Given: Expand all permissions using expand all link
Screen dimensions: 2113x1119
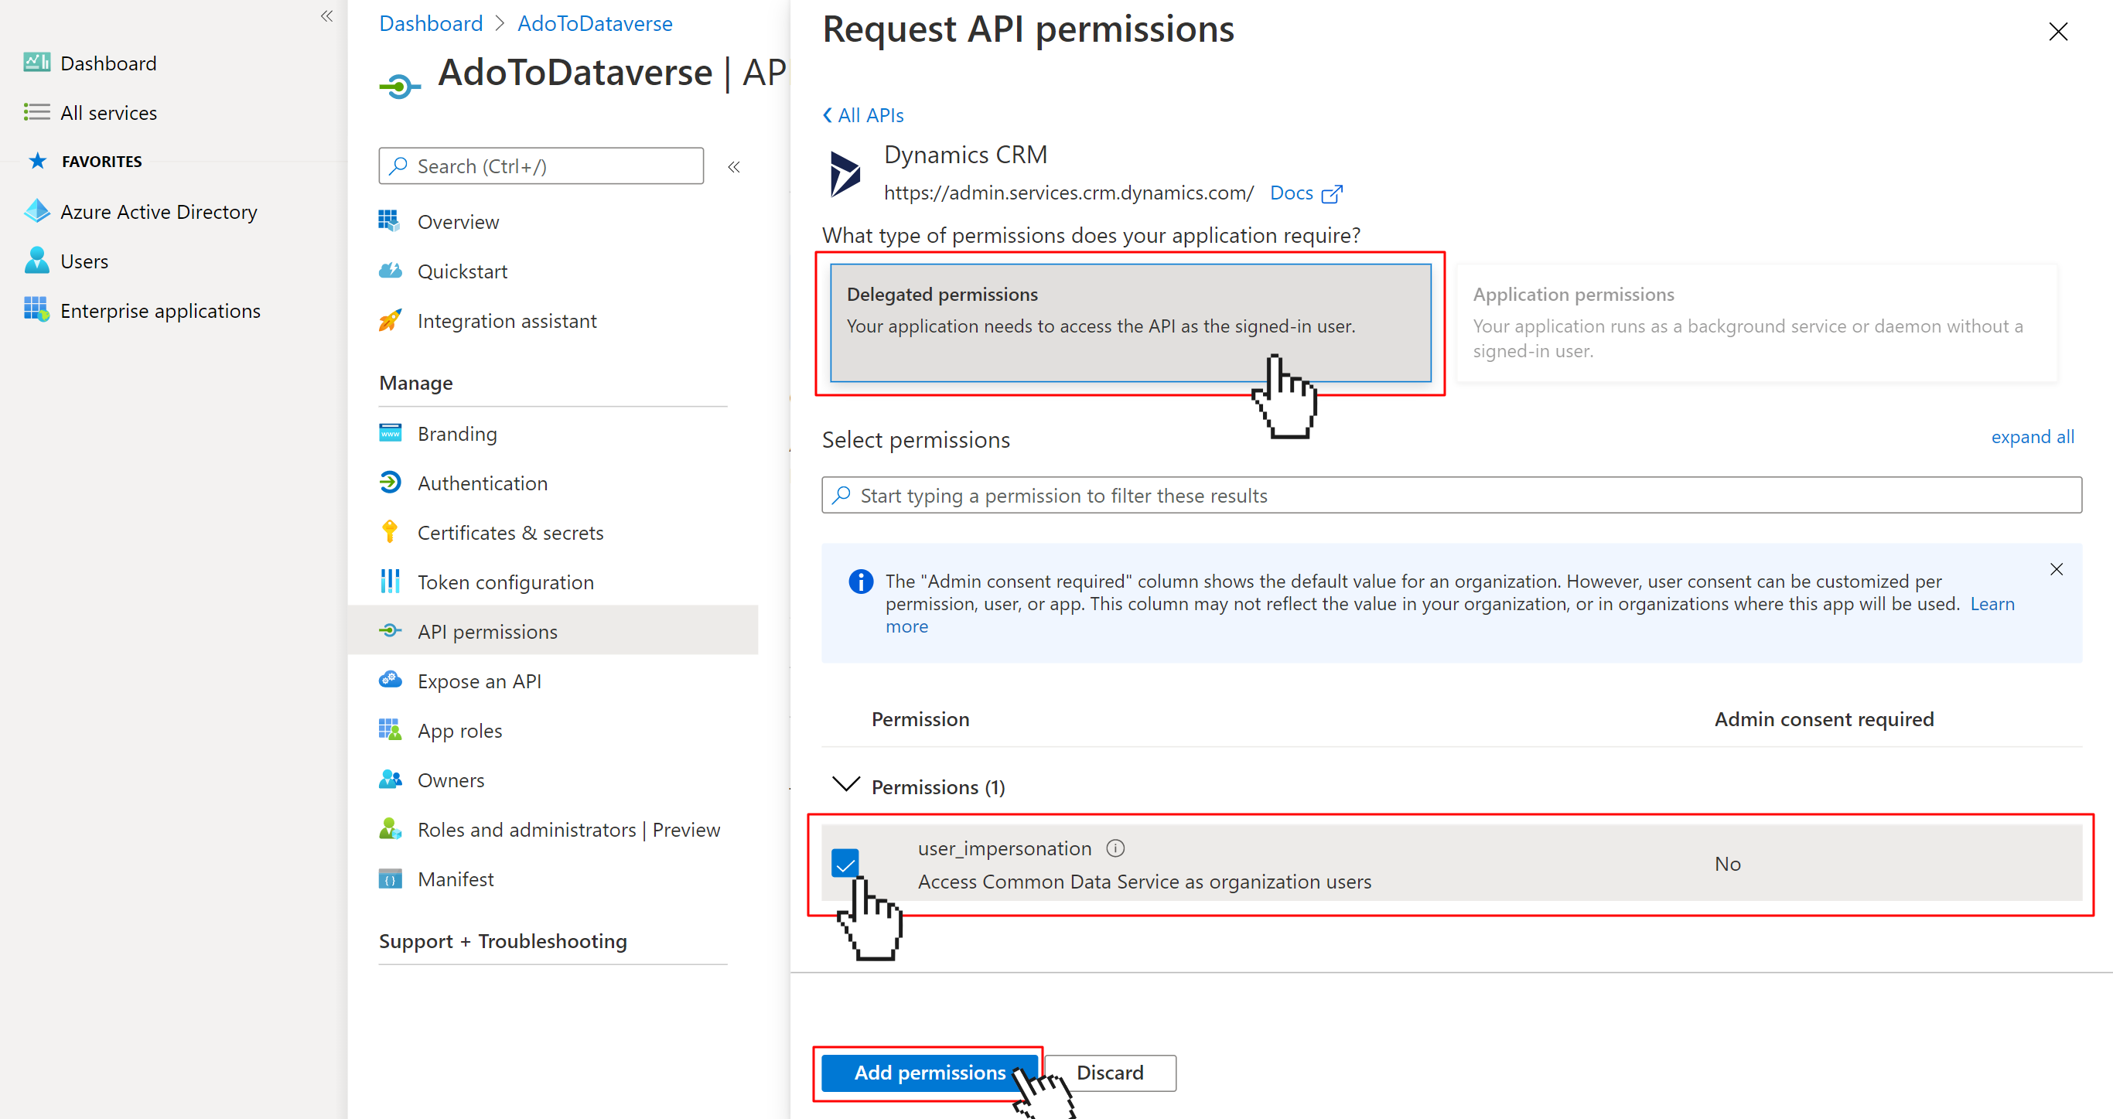Looking at the screenshot, I should (2033, 438).
